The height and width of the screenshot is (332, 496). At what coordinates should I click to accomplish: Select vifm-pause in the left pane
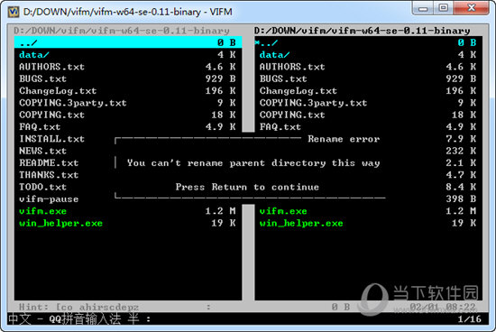(x=49, y=199)
